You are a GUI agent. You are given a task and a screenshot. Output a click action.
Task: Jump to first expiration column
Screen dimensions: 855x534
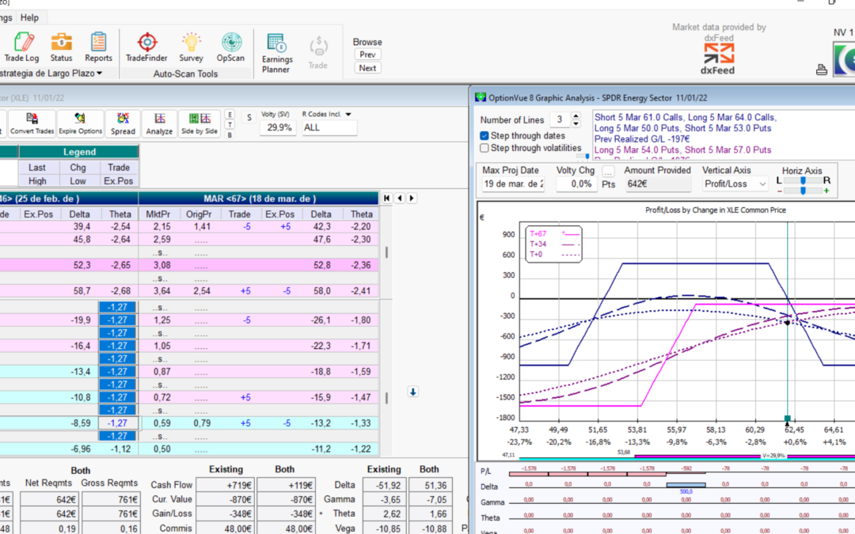[386, 199]
